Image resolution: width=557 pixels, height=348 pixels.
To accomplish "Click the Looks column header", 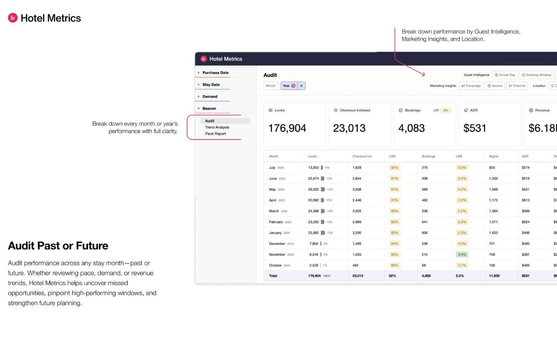I will point(313,156).
